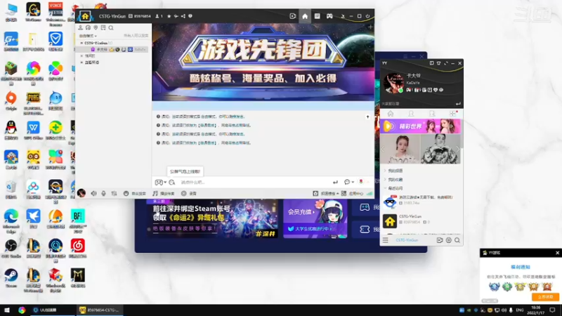Click the 游戏先锋团 banner image
Viewport: 562px width, 316px height.
coord(263,62)
